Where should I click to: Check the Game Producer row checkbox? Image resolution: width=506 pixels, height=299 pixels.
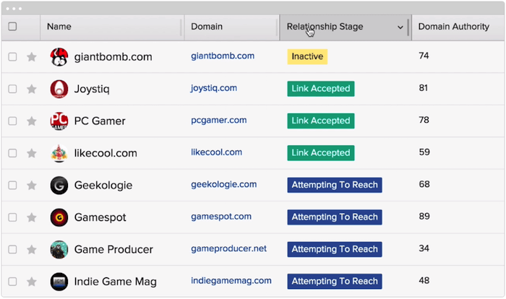coord(12,249)
